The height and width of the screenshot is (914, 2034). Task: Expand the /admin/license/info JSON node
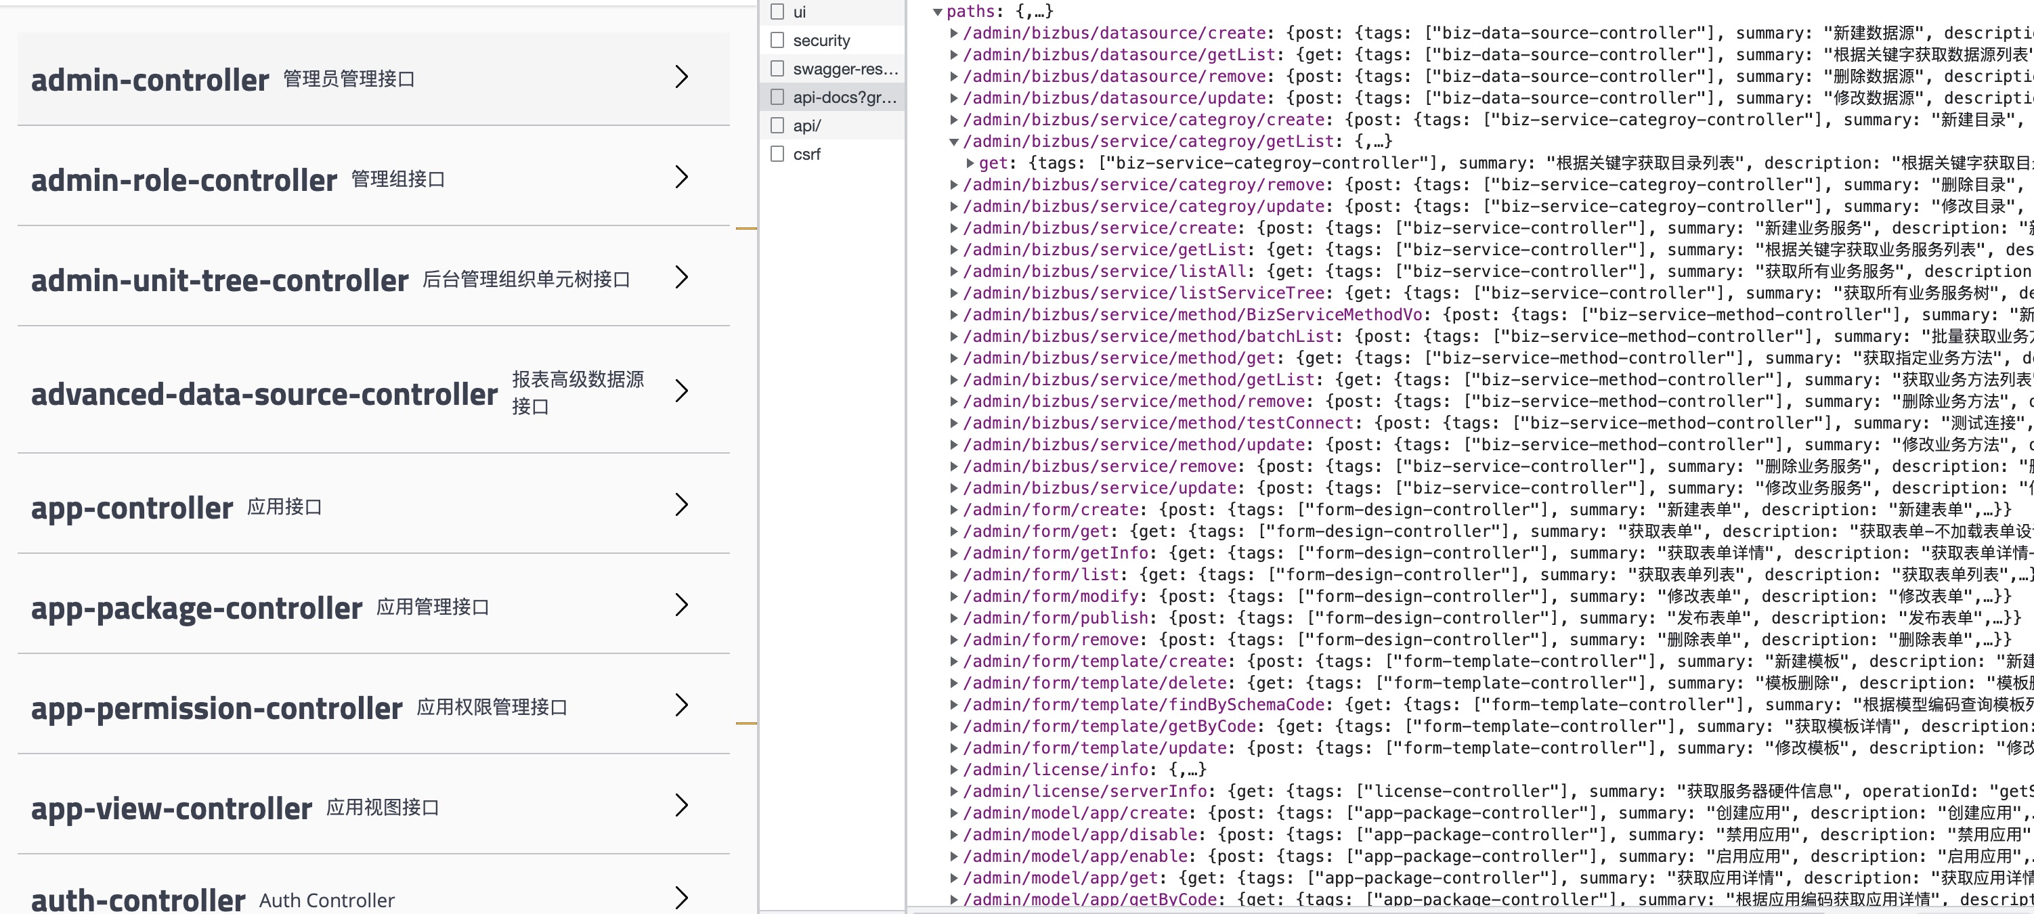click(954, 770)
